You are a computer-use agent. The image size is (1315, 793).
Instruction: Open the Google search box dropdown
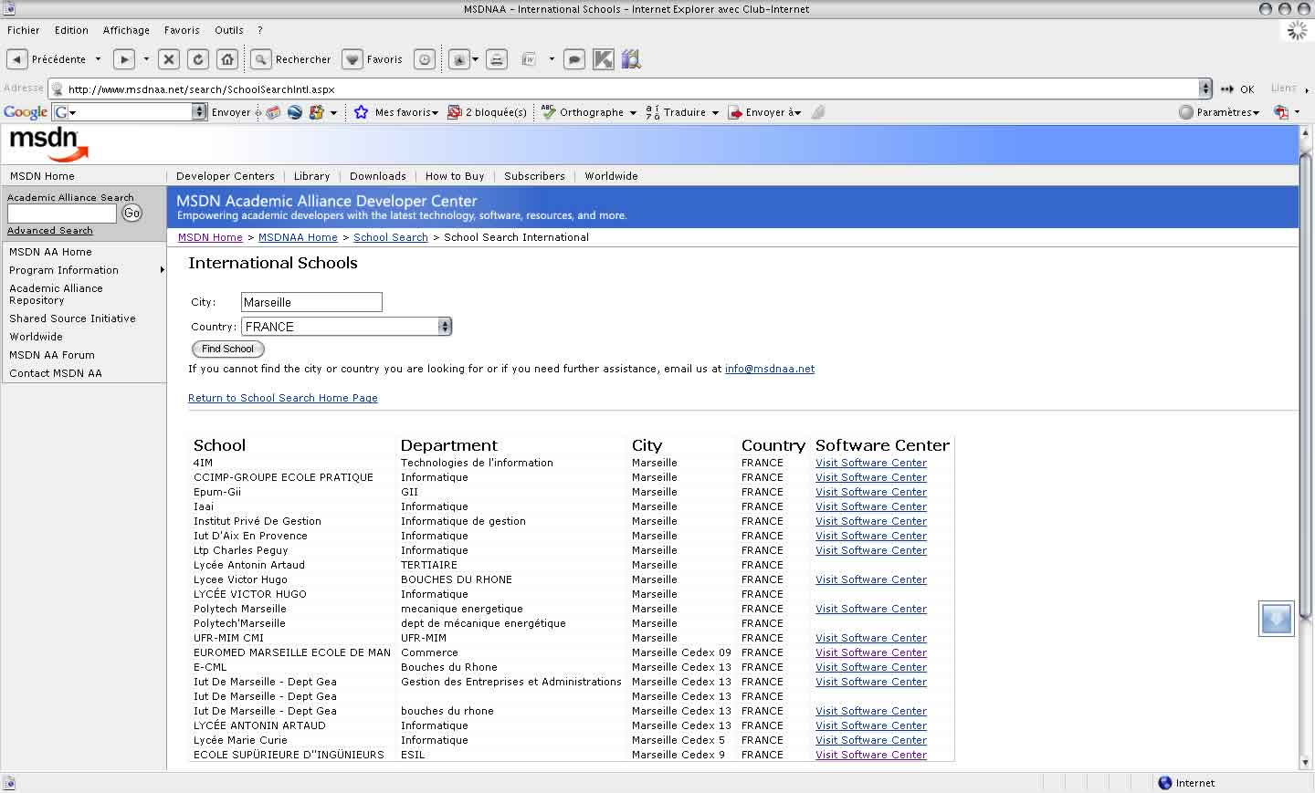click(199, 111)
